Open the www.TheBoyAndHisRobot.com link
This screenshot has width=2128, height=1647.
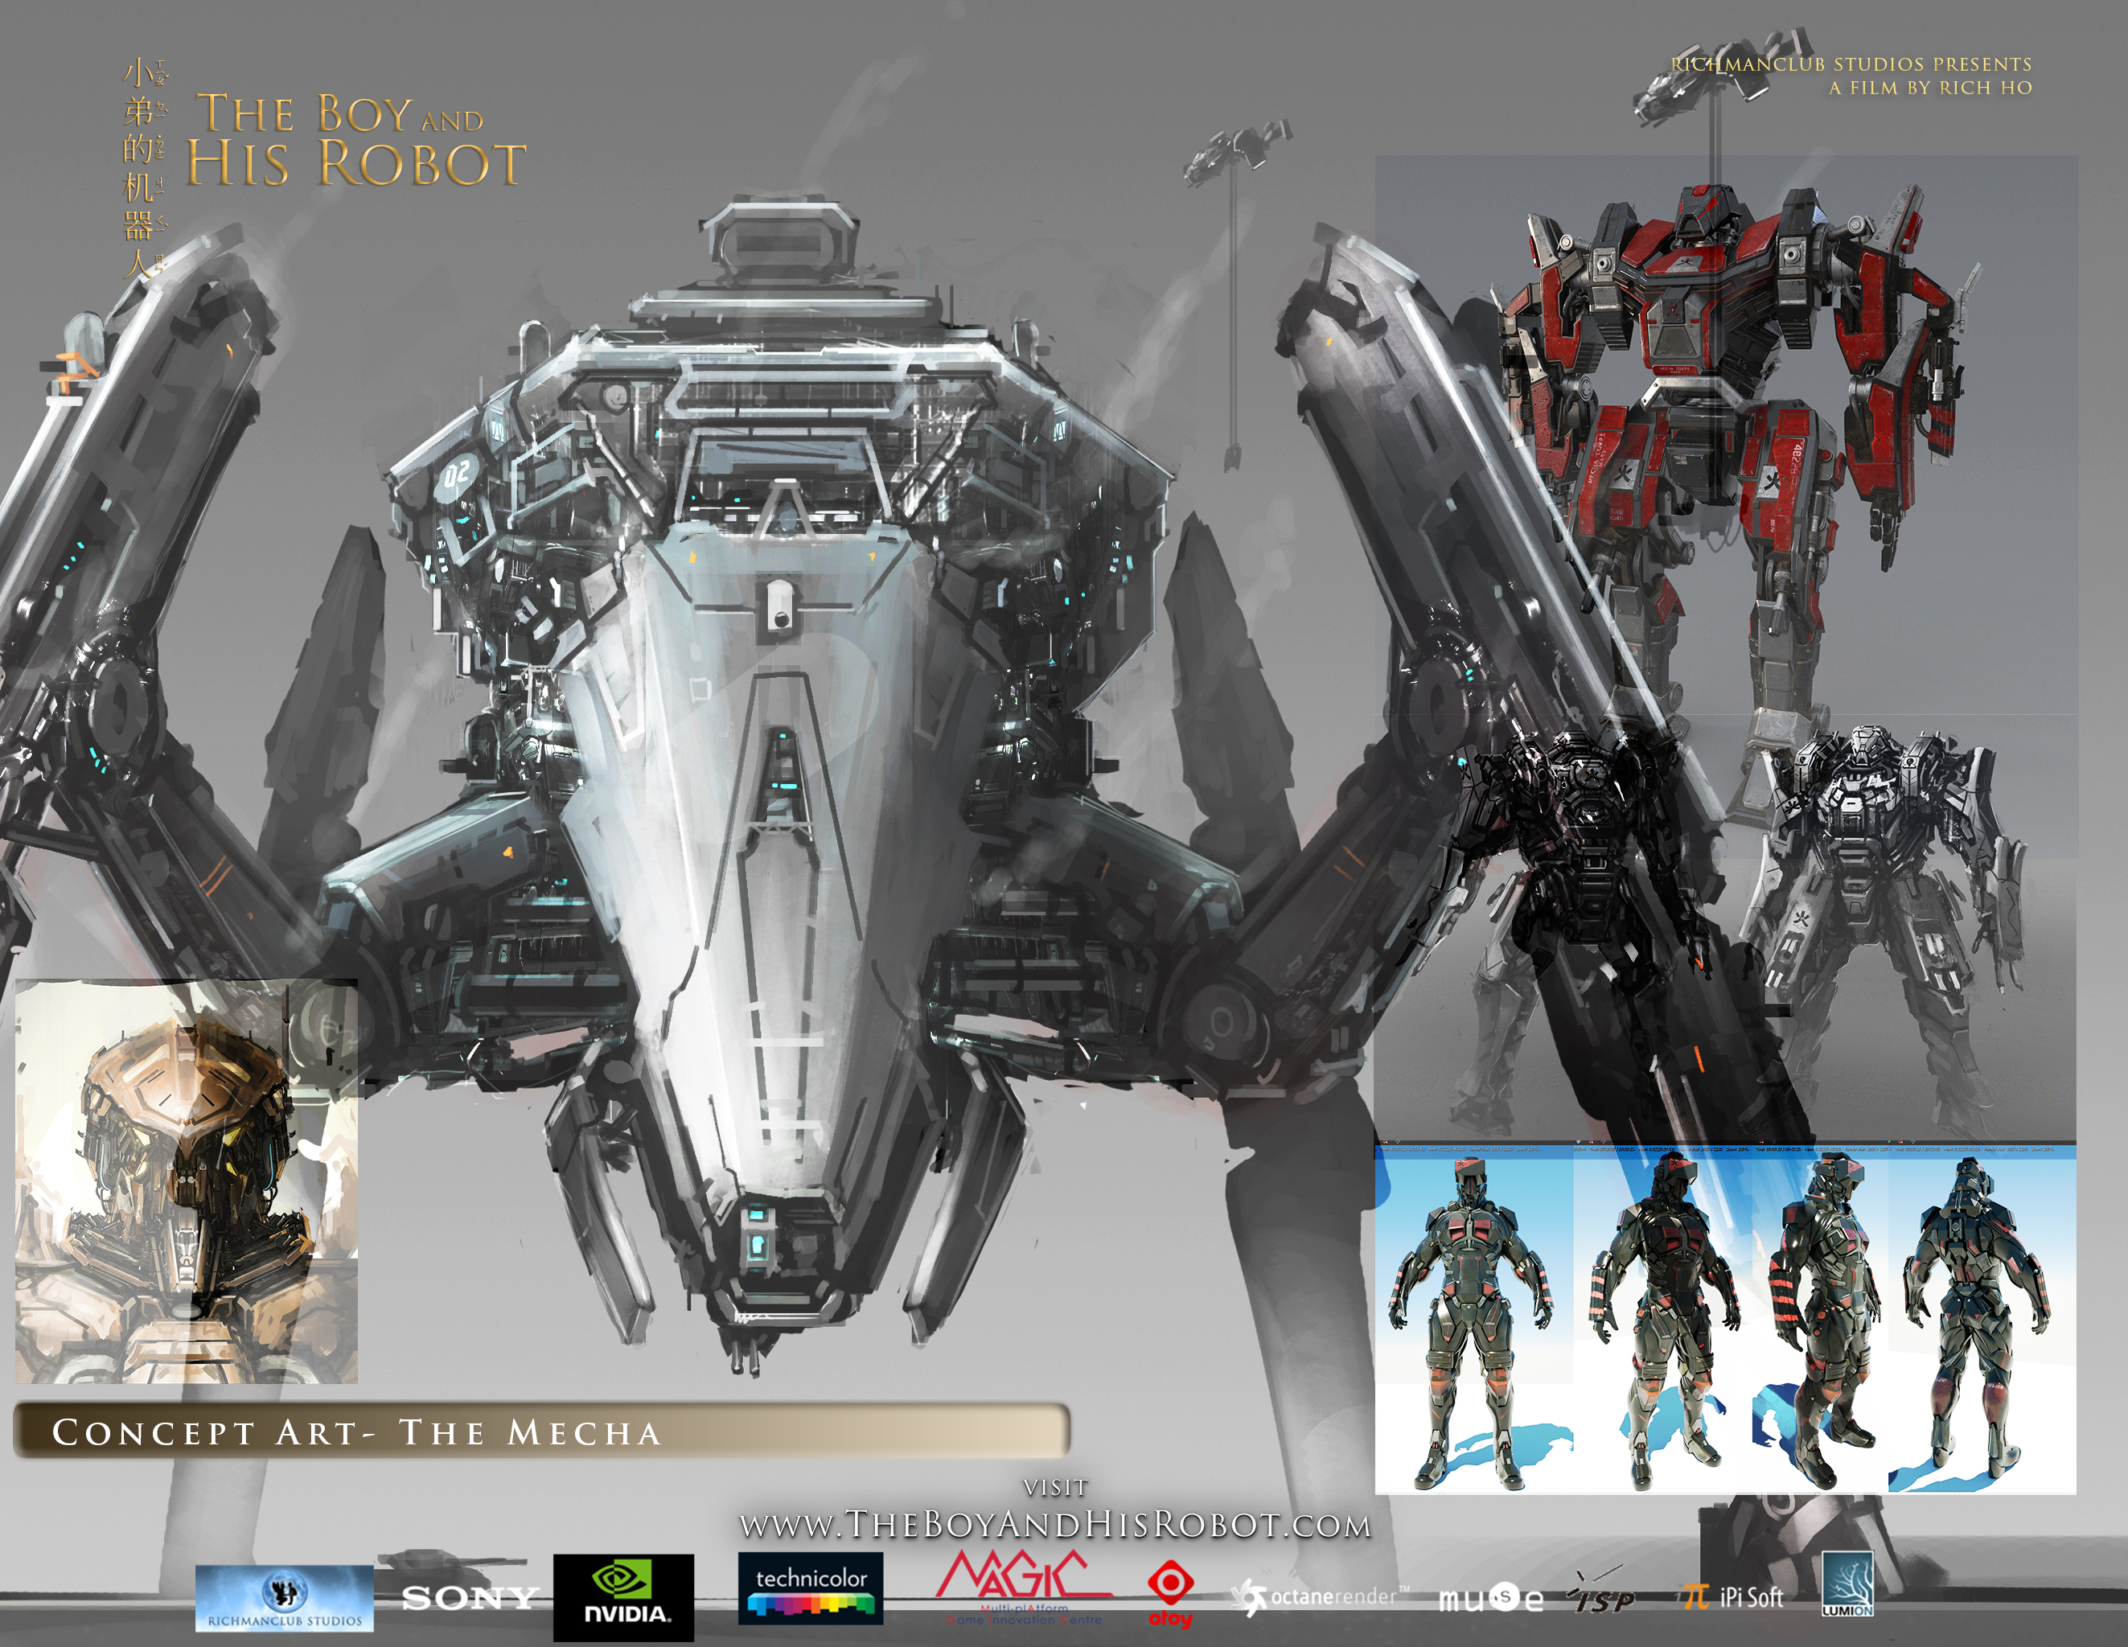click(1054, 1526)
